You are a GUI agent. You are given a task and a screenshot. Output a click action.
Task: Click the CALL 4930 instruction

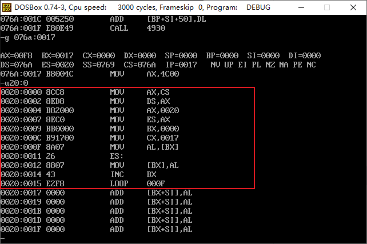pyautogui.click(x=138, y=29)
